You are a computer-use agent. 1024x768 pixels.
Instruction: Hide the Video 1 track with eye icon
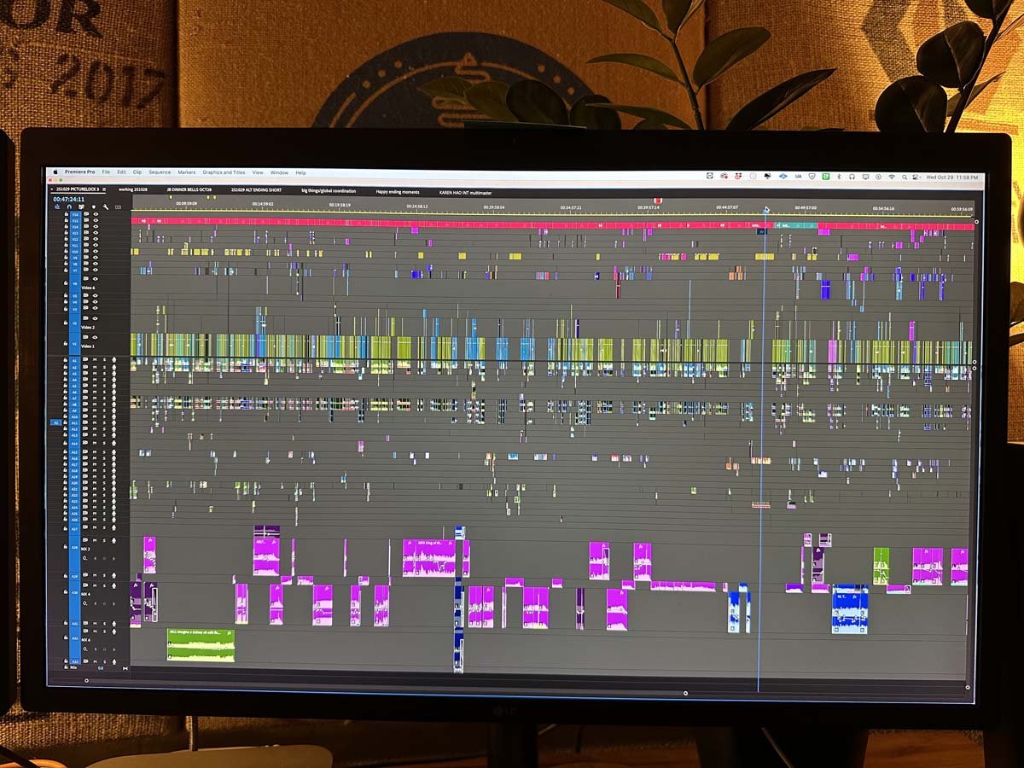[x=96, y=338]
